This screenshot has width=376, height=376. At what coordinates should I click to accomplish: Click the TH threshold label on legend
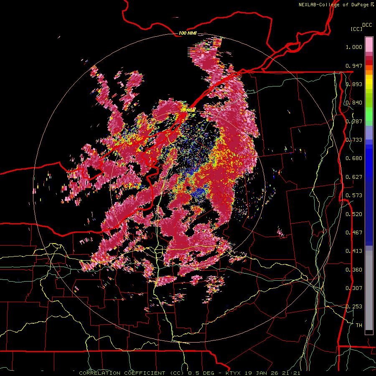pyautogui.click(x=359, y=325)
